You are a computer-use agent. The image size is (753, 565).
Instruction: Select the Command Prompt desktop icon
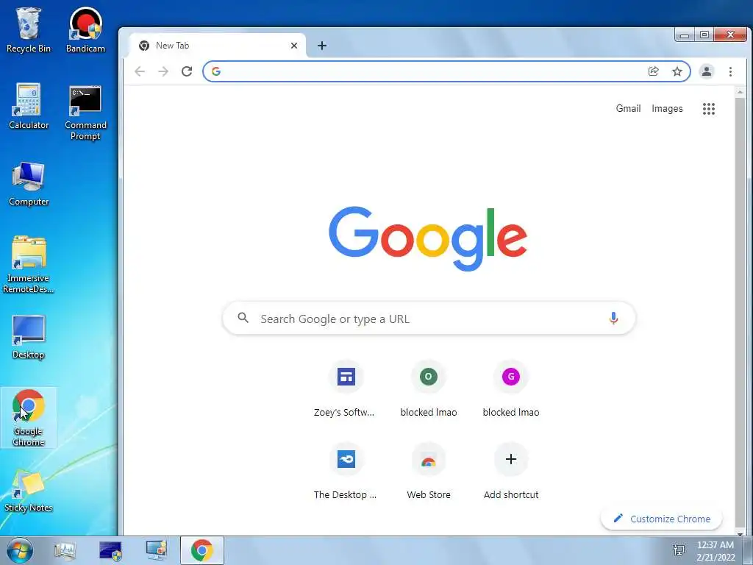coord(85,113)
